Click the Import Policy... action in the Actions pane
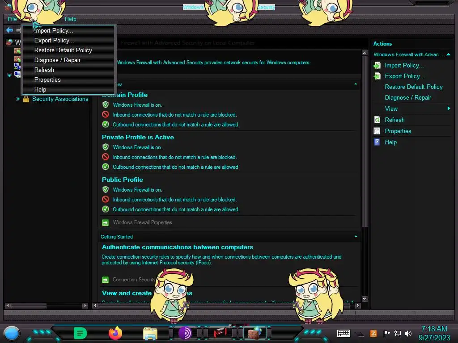 404,65
